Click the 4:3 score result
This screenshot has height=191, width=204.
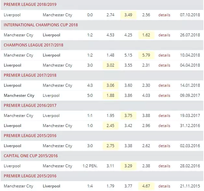tap(90, 85)
